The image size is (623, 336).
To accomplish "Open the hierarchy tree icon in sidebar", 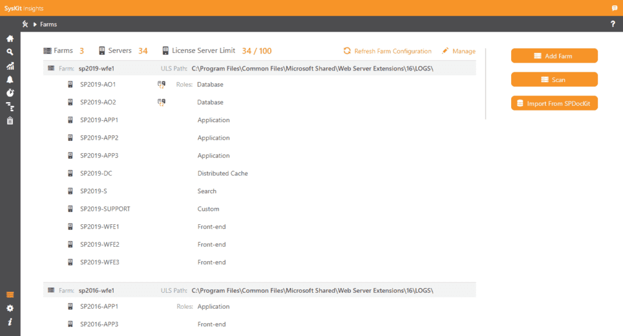I will tap(10, 107).
